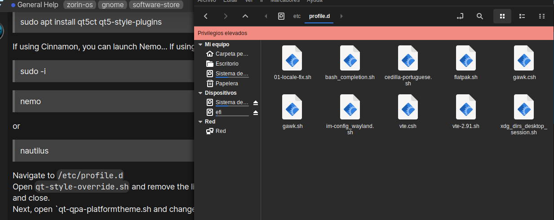Click the software-store tag
The width and height of the screenshot is (554, 220).
[156, 5]
